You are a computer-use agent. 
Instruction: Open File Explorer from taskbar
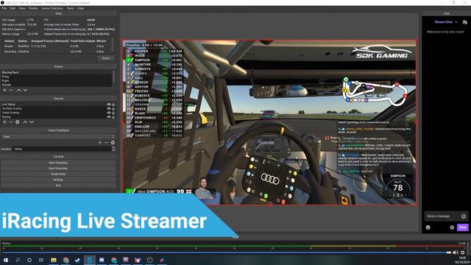(54, 260)
